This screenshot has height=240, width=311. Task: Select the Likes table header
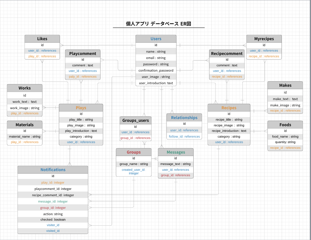42,39
